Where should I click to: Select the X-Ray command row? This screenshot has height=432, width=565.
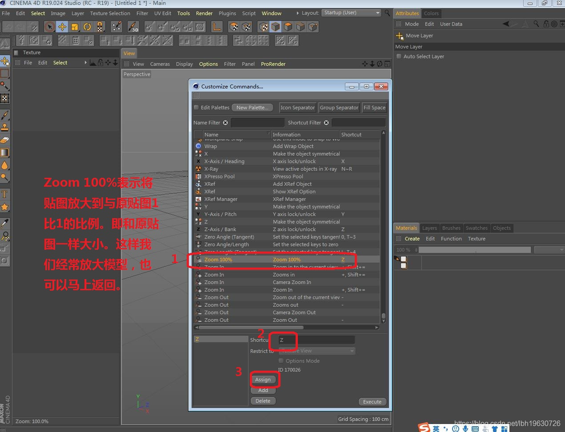pos(287,169)
